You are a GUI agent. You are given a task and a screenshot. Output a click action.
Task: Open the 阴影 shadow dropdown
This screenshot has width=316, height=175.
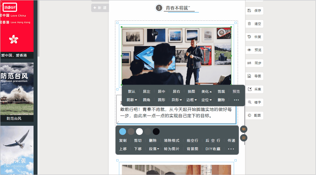click(132, 100)
